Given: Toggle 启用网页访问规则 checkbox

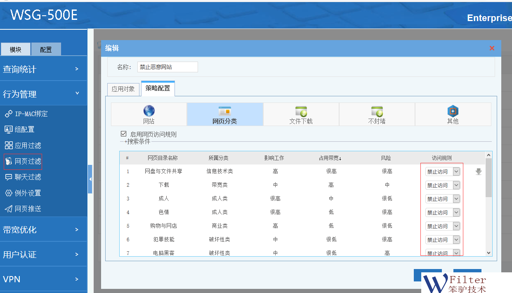Looking at the screenshot, I should coord(123,134).
